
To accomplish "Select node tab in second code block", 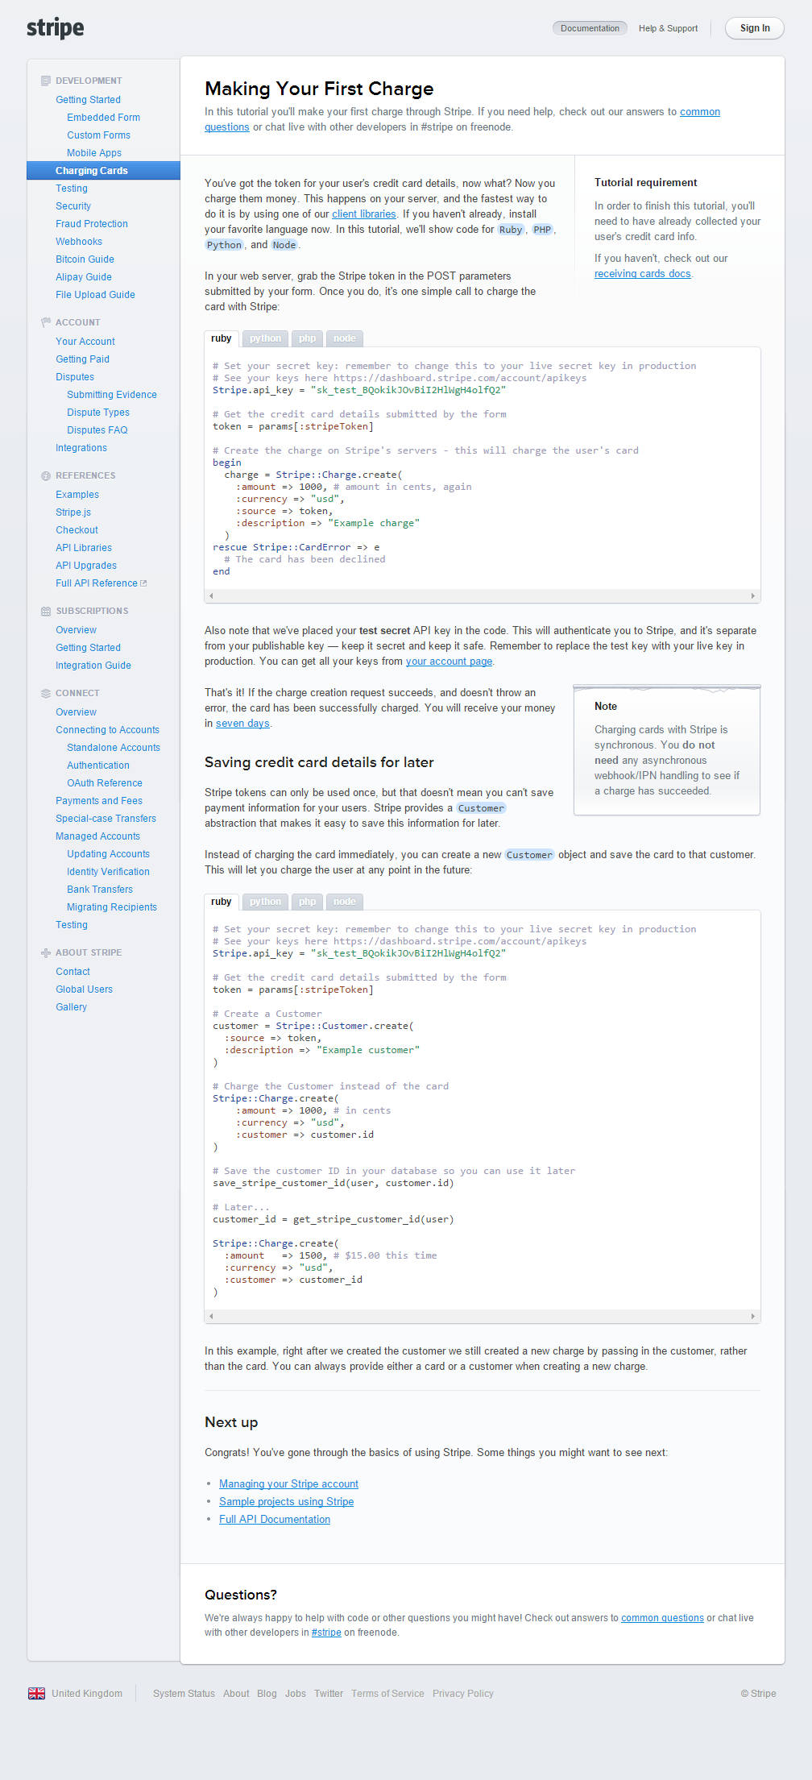I will pyautogui.click(x=344, y=902).
